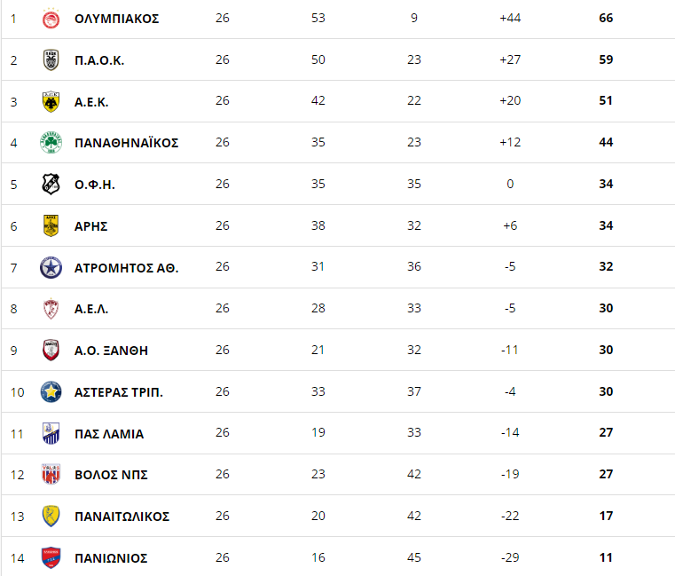Click the ΒΟΛΟΣ ΝΠΣ red-blue crest

[x=51, y=474]
